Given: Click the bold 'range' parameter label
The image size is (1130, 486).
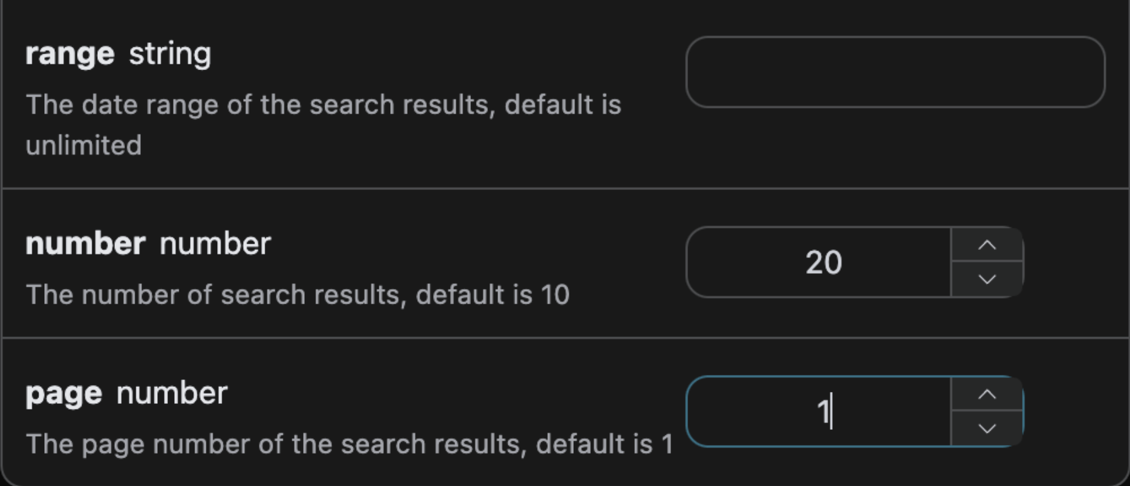Looking at the screenshot, I should tap(69, 54).
